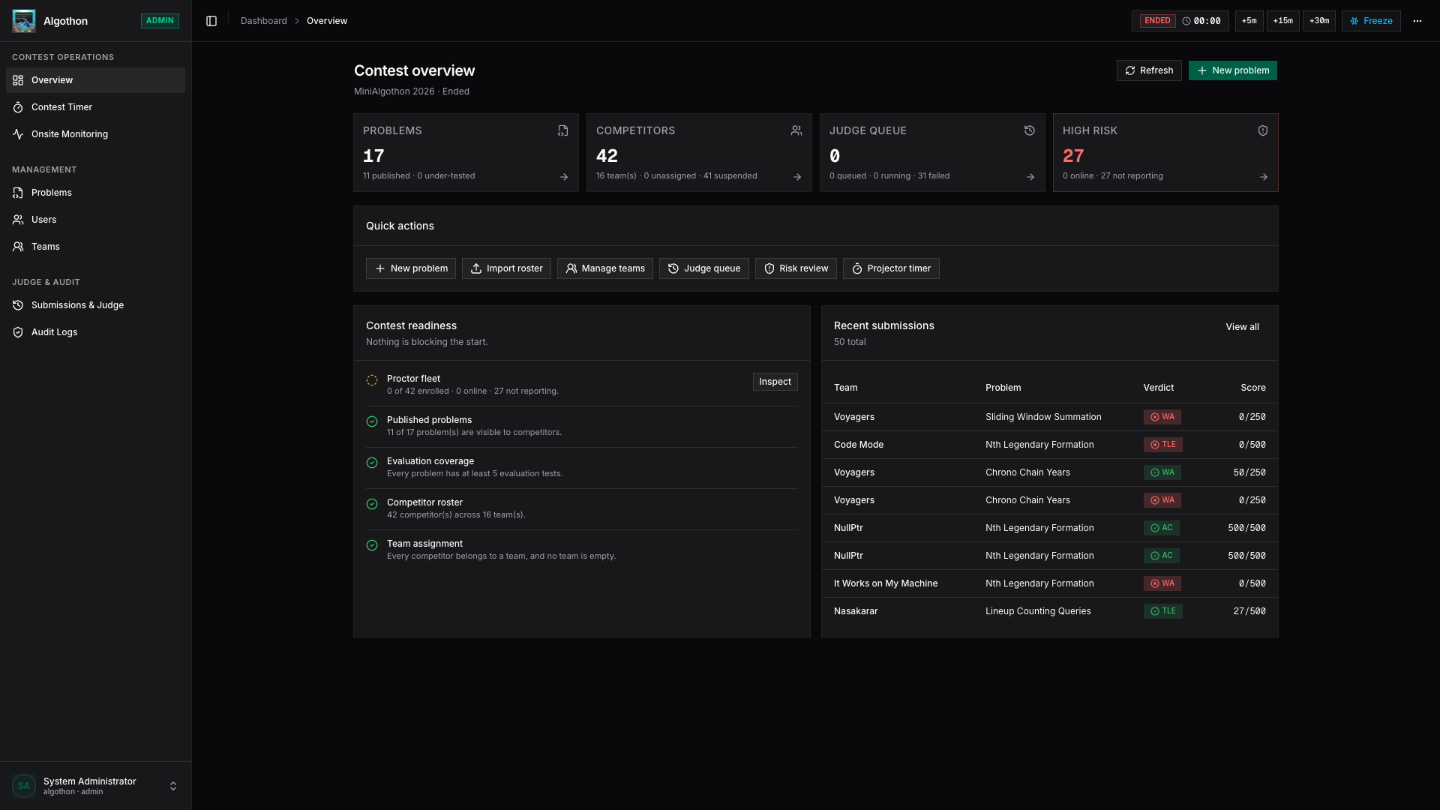Click the Algothon logo image
This screenshot has width=1440, height=810.
coord(24,21)
